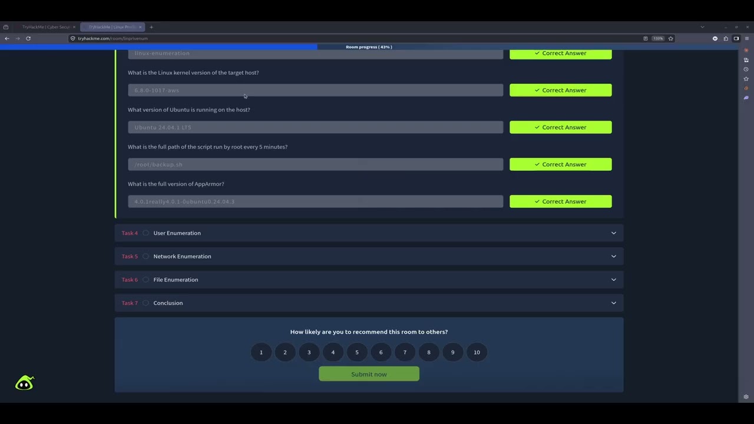
Task: Close the TryHackMe Linux PrivEsc tab
Action: [140, 27]
